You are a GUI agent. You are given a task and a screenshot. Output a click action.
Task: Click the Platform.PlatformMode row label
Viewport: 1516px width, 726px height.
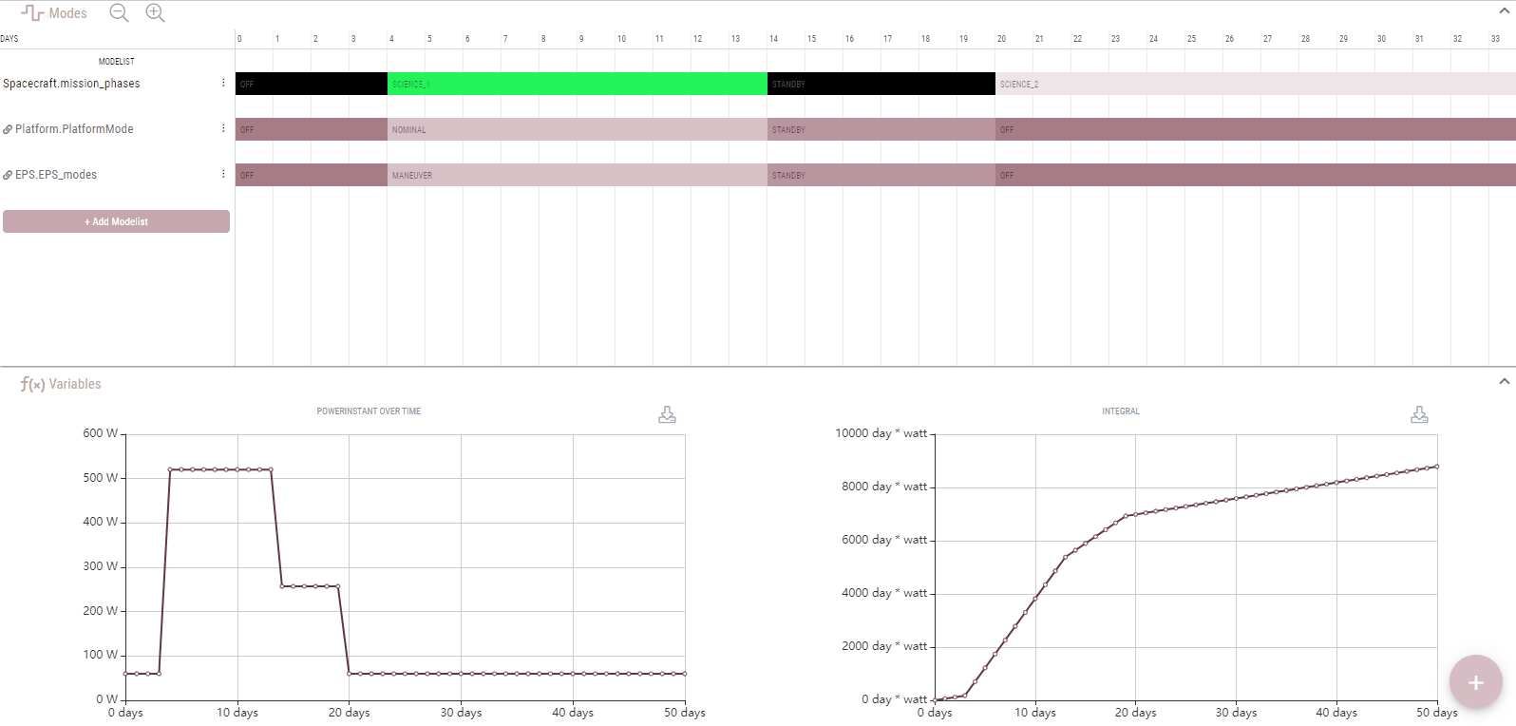tap(74, 129)
